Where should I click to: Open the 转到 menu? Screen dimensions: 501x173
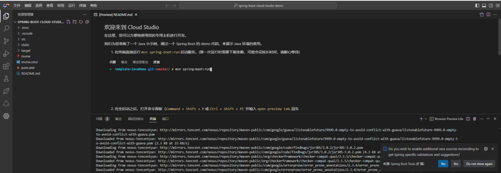(61, 6)
